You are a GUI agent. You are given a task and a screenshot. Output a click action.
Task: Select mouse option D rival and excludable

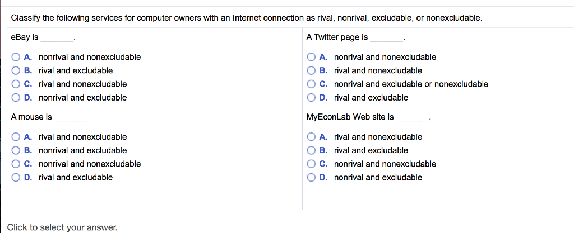[16, 178]
